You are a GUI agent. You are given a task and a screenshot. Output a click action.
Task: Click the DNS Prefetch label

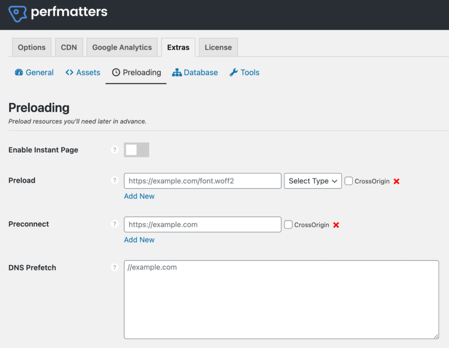[x=32, y=268]
